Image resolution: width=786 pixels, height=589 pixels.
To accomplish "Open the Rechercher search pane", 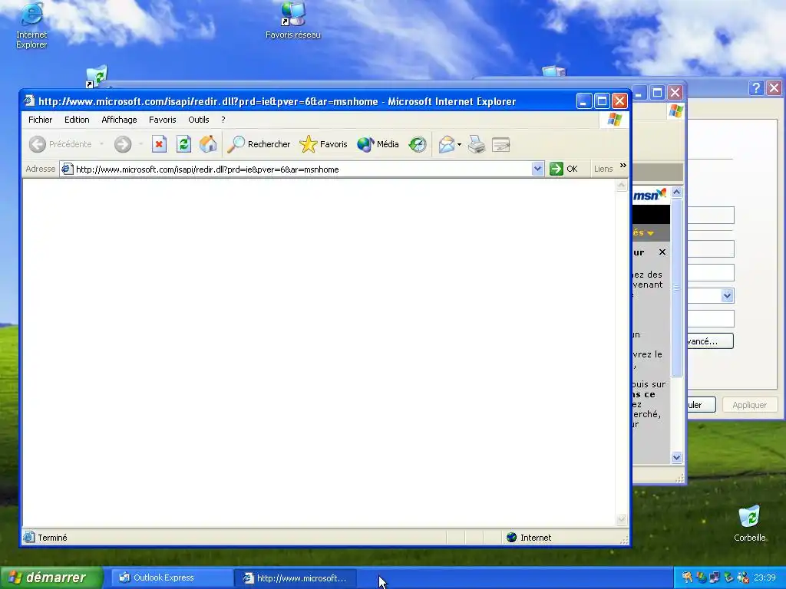I will point(259,144).
